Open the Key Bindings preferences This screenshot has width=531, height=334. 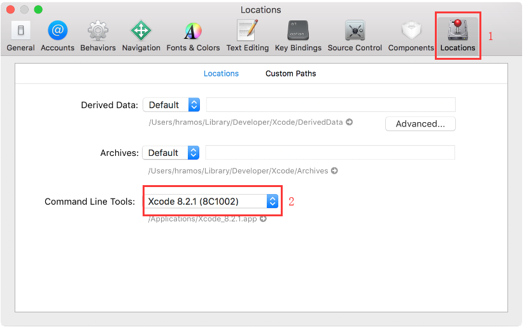(298, 36)
